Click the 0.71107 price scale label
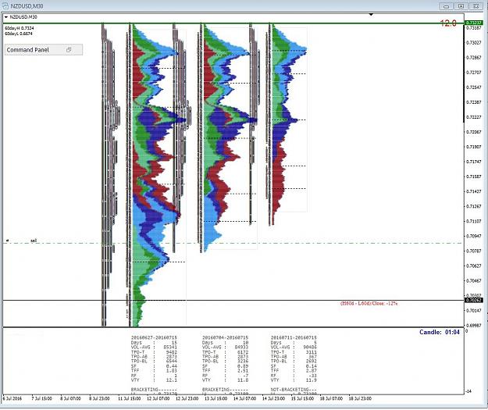The height and width of the screenshot is (410, 488). [x=473, y=221]
